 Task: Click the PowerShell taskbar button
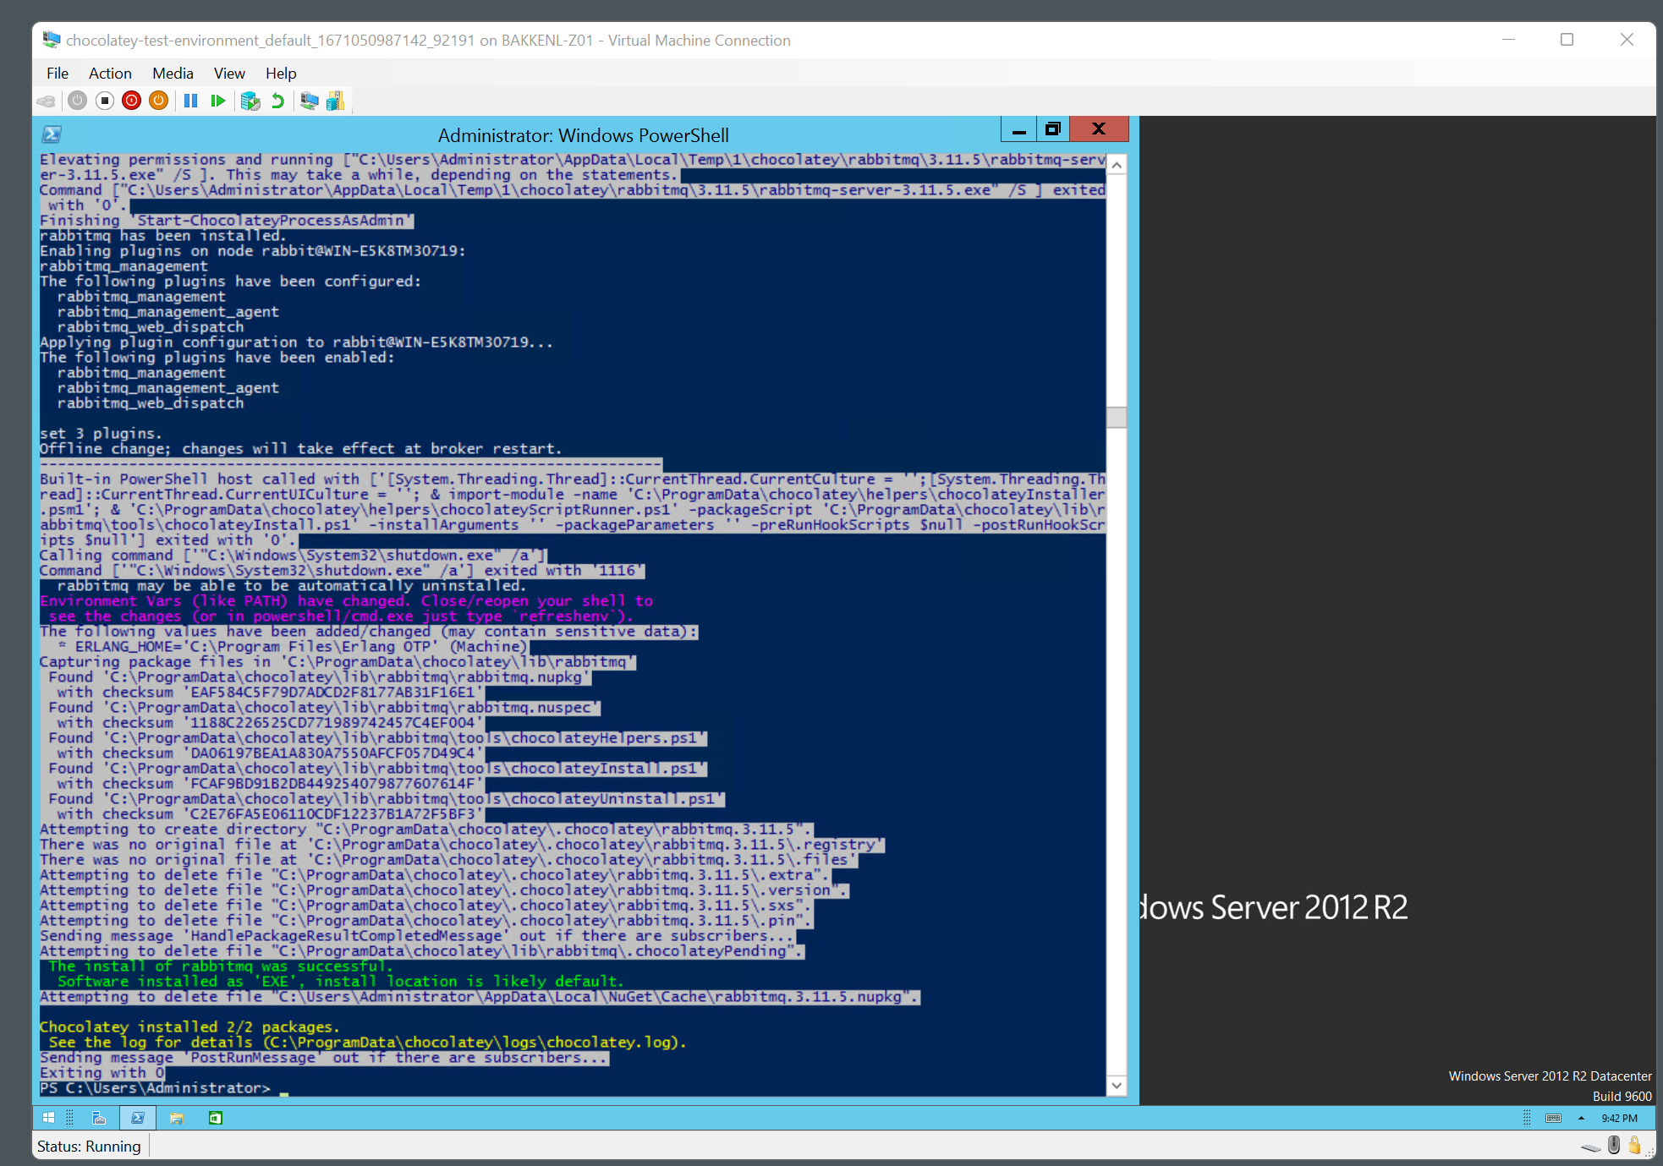[138, 1118]
